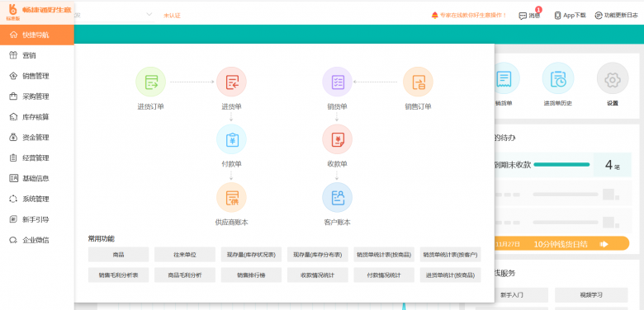The height and width of the screenshot is (310, 644).
Task: Open 功能更新日志
Action: pyautogui.click(x=616, y=15)
